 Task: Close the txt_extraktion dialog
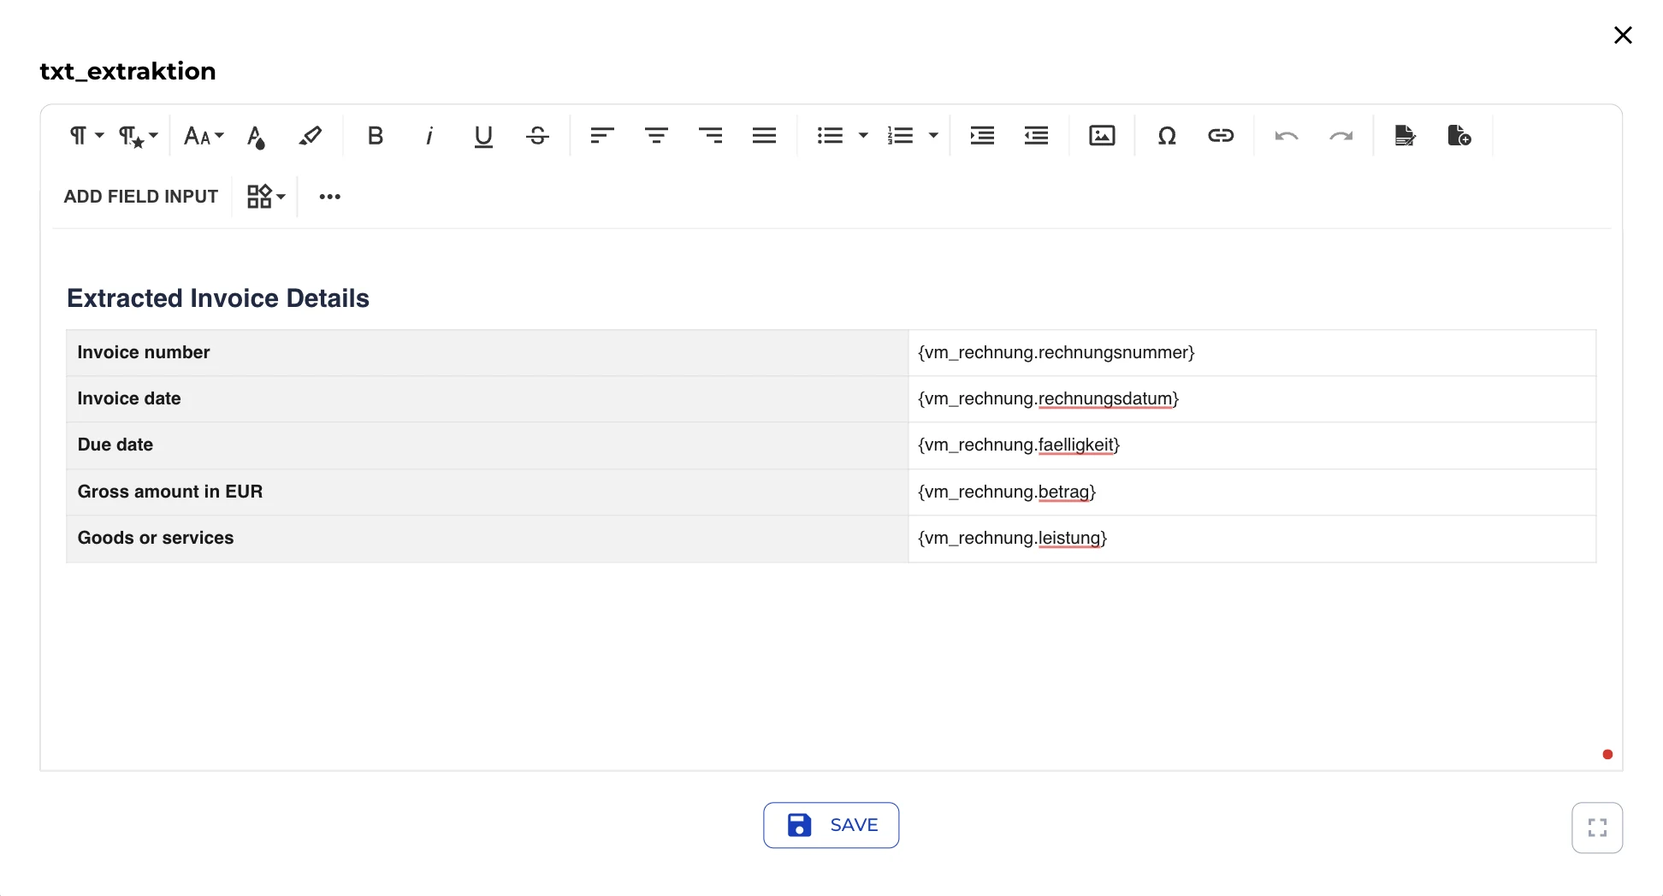pyautogui.click(x=1623, y=35)
